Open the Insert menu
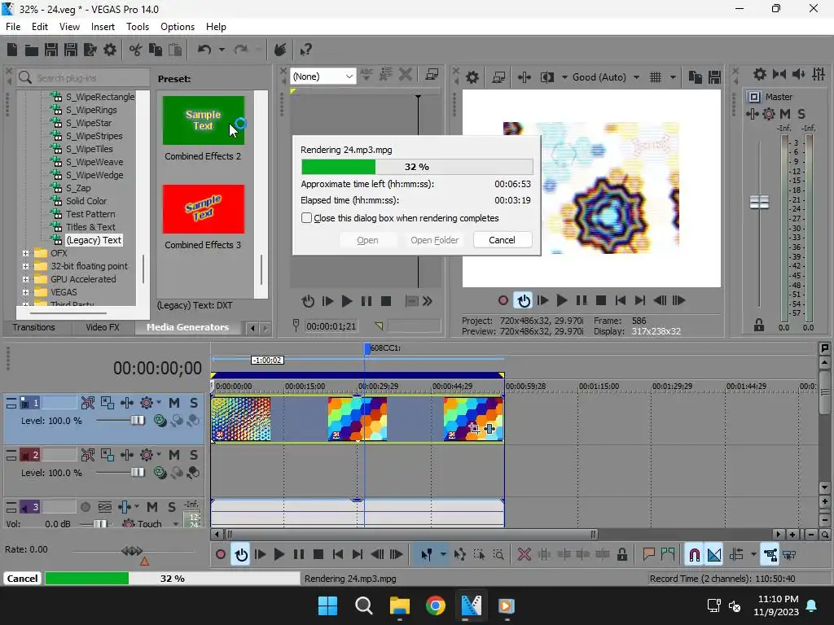 click(103, 27)
